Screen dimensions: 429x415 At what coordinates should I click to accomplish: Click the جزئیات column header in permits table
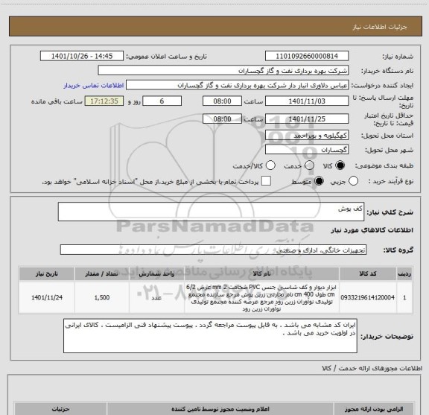[x=60, y=409]
